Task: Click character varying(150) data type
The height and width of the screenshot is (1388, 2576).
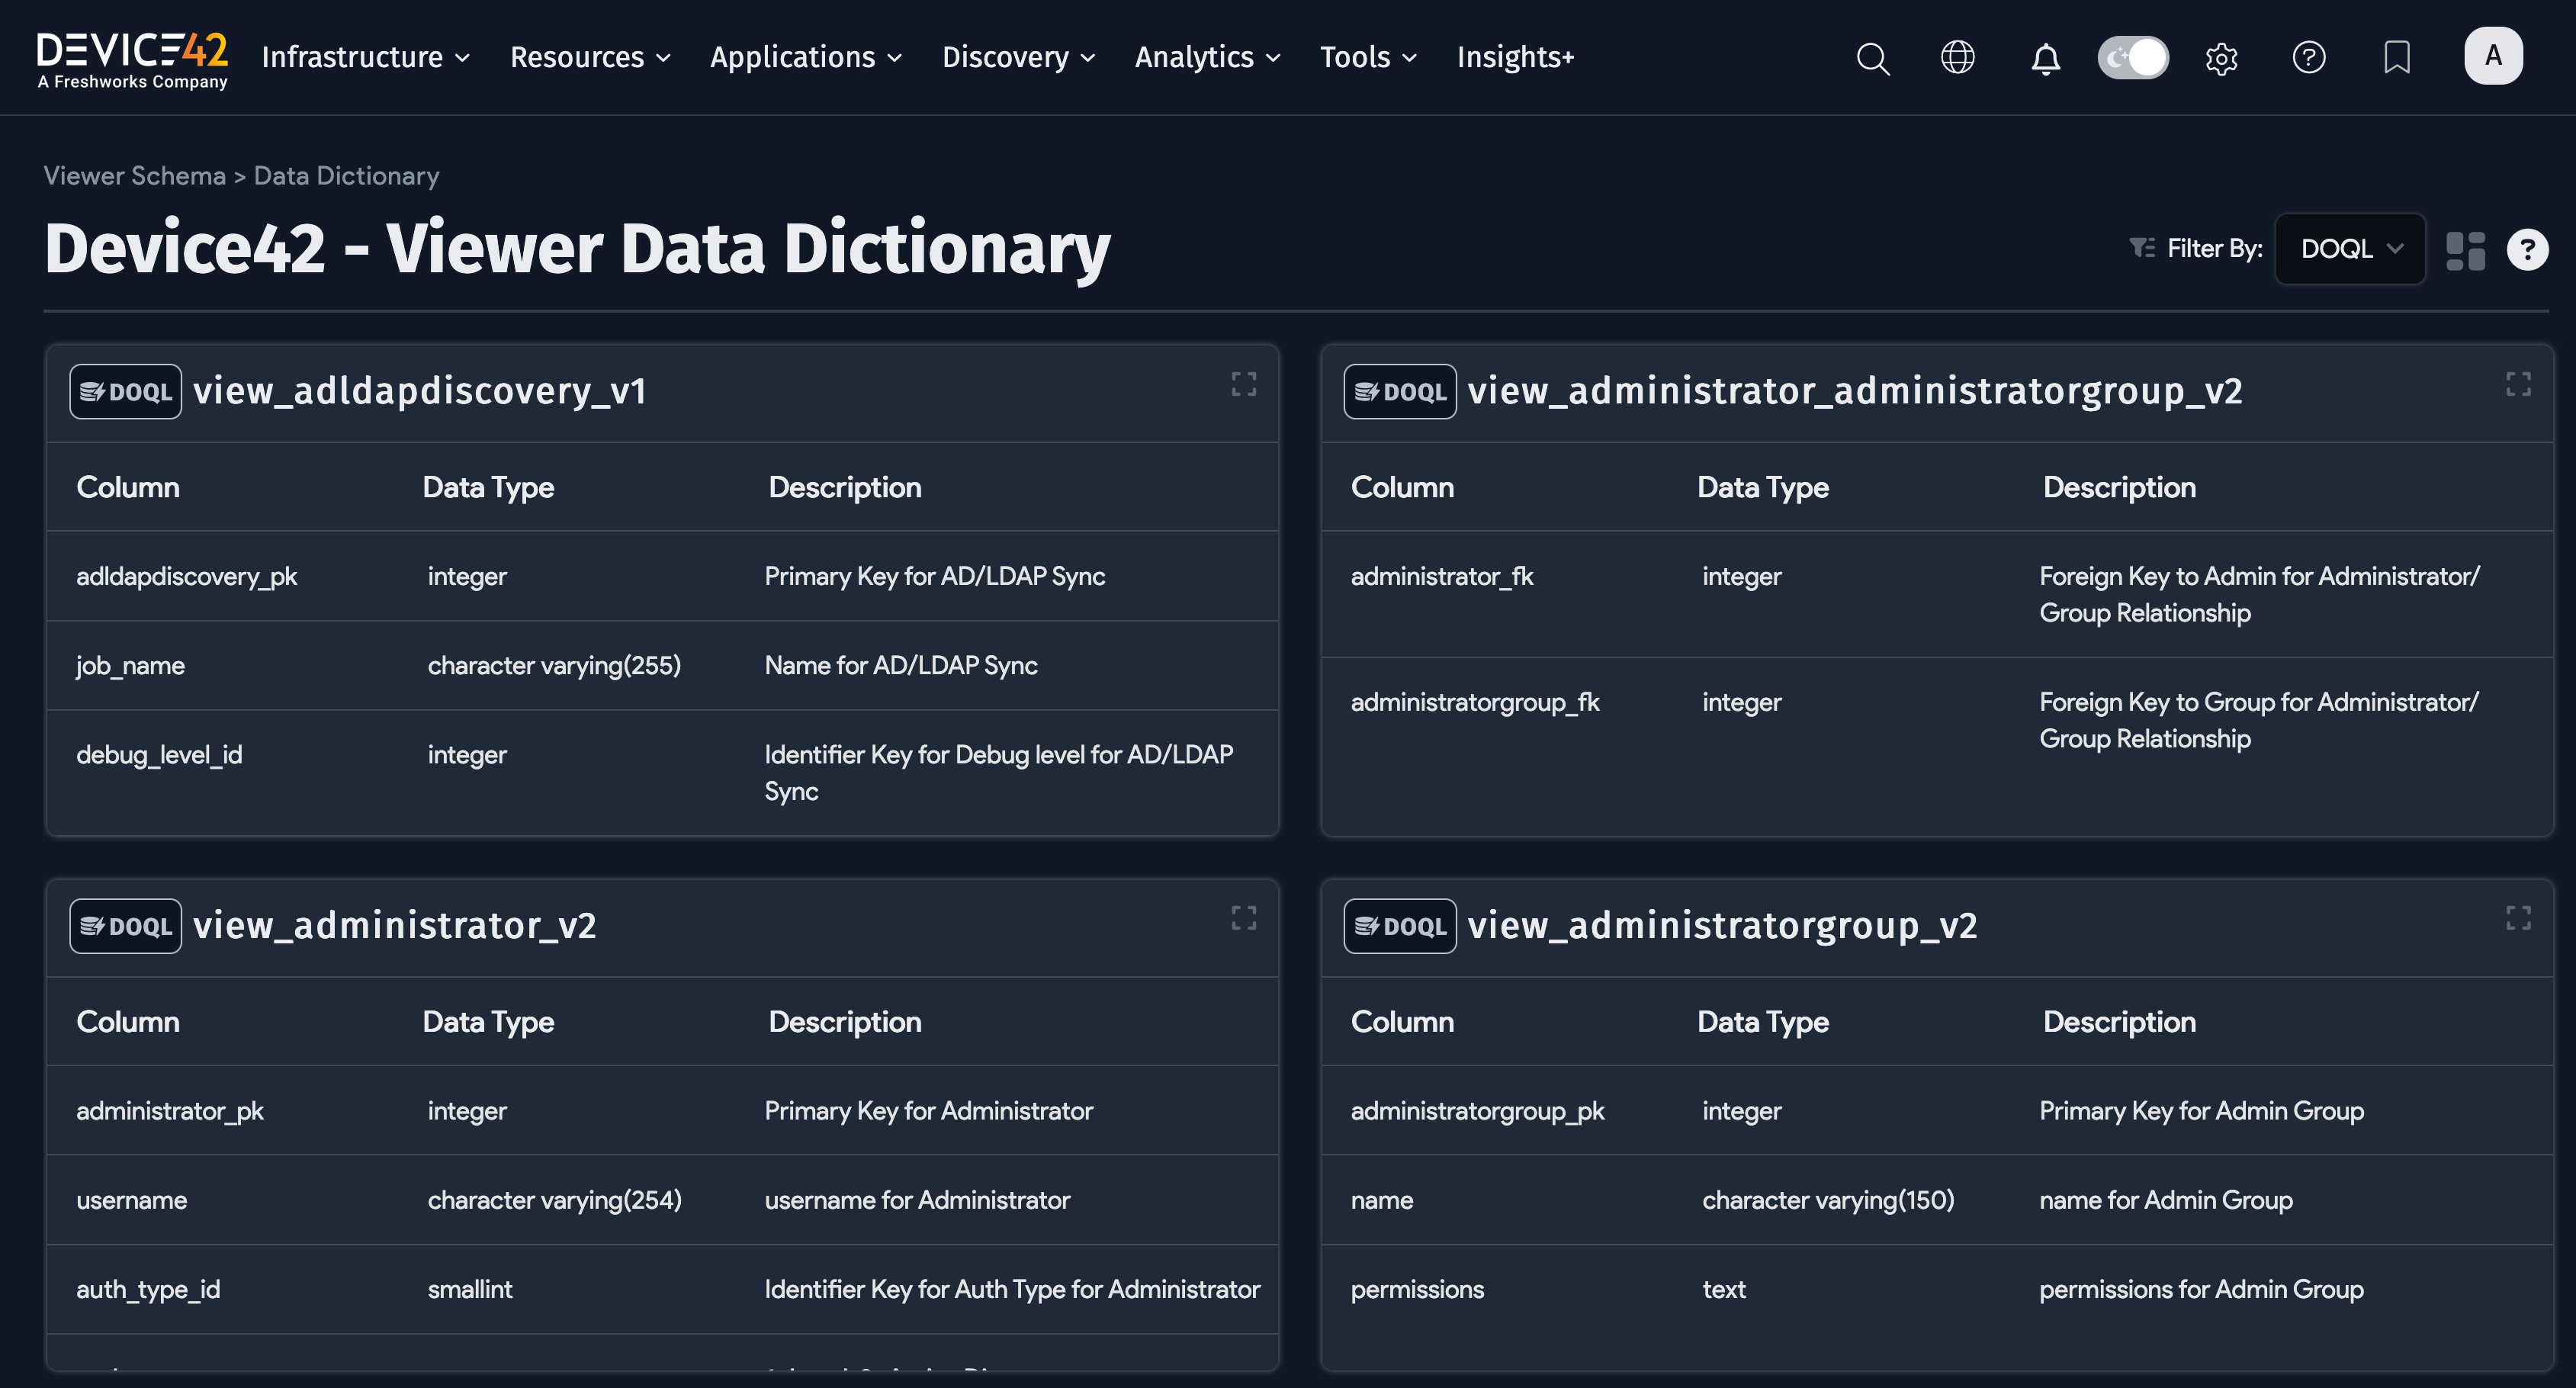Action: click(x=1828, y=1200)
